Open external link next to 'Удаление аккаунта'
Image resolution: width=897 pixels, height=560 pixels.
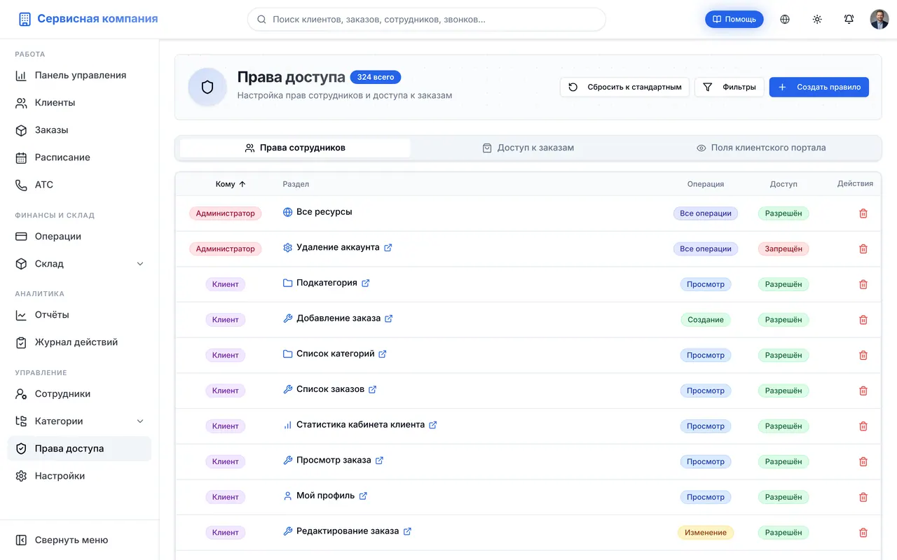point(388,248)
